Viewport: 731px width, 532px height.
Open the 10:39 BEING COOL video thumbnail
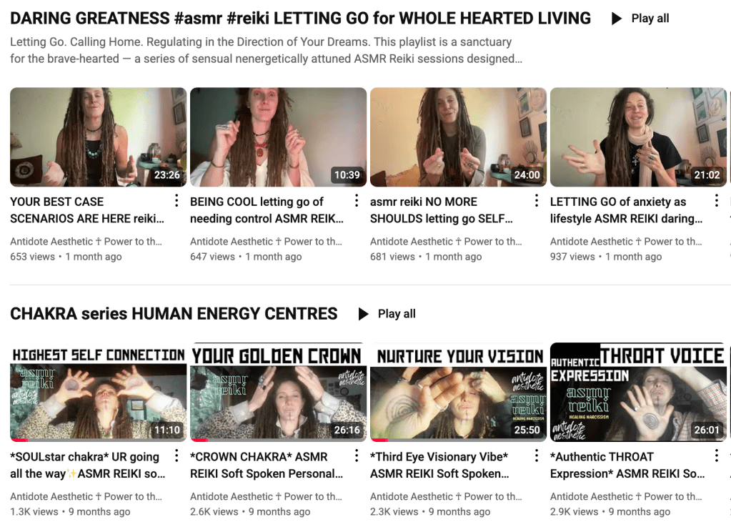pos(278,137)
